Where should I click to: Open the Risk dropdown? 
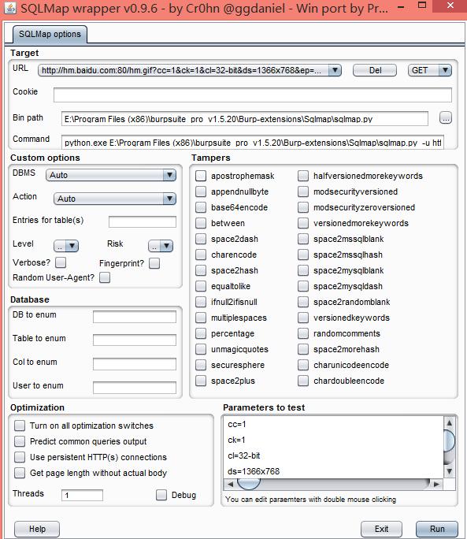pyautogui.click(x=161, y=246)
